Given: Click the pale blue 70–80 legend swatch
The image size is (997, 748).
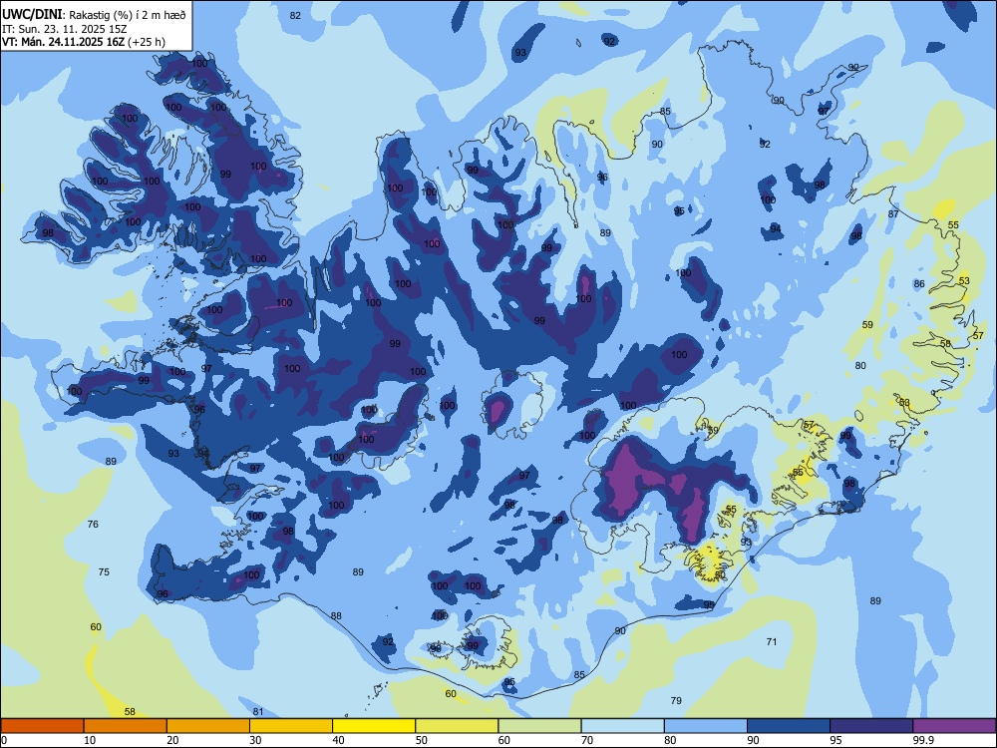Looking at the screenshot, I should click(622, 726).
